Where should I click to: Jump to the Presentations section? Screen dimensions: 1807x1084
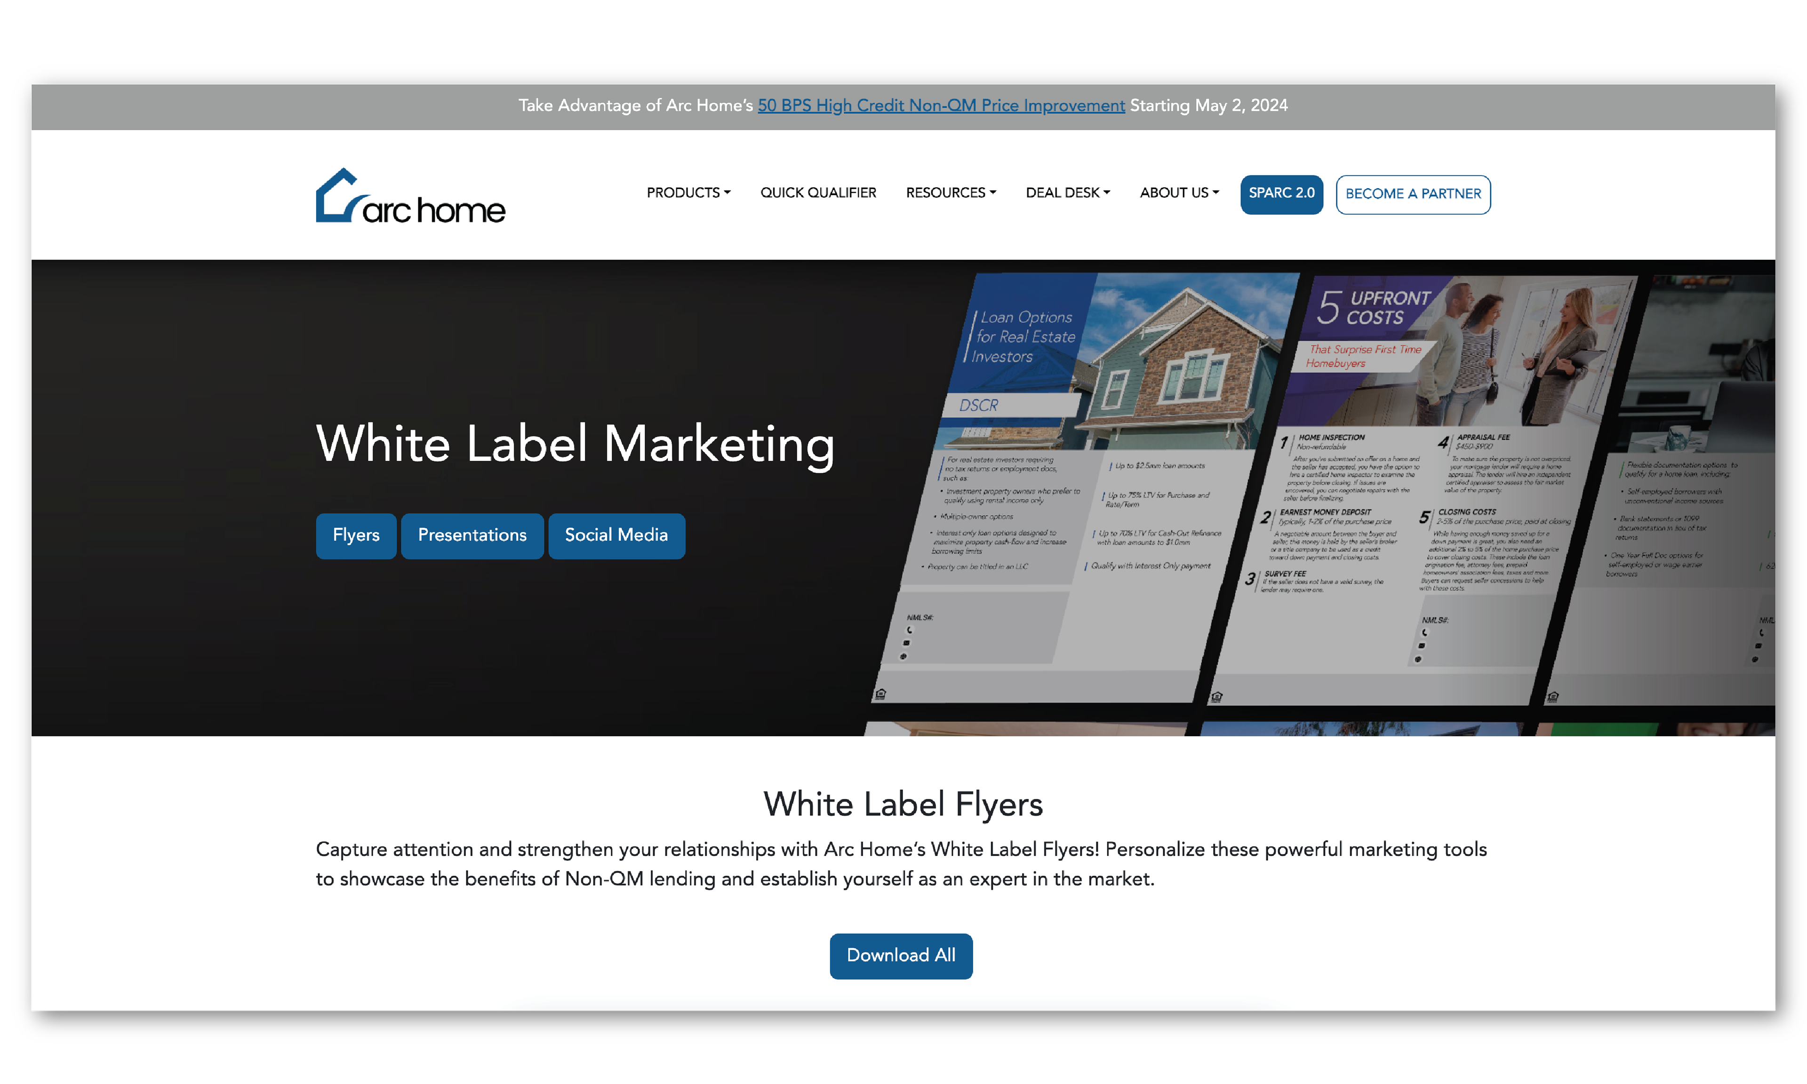point(472,535)
